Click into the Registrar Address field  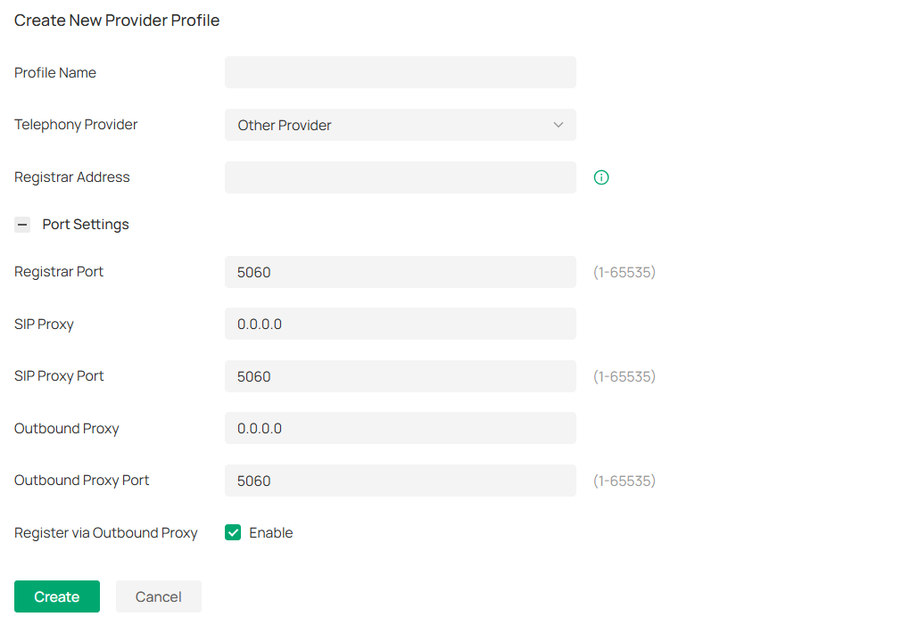[x=400, y=177]
